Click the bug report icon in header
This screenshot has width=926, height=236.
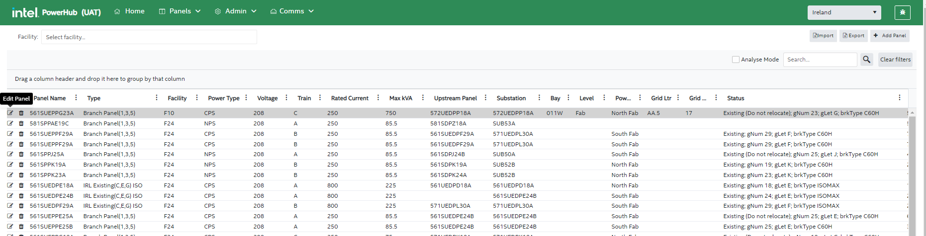pos(902,12)
